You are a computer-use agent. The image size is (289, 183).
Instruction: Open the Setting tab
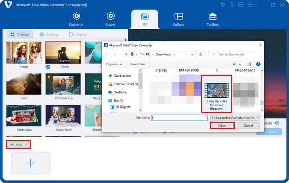49,35
